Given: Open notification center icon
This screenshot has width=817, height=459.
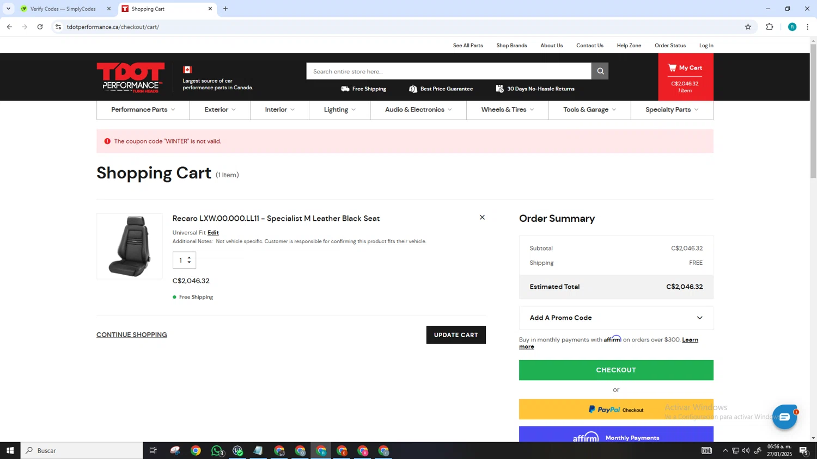Looking at the screenshot, I should pyautogui.click(x=803, y=450).
